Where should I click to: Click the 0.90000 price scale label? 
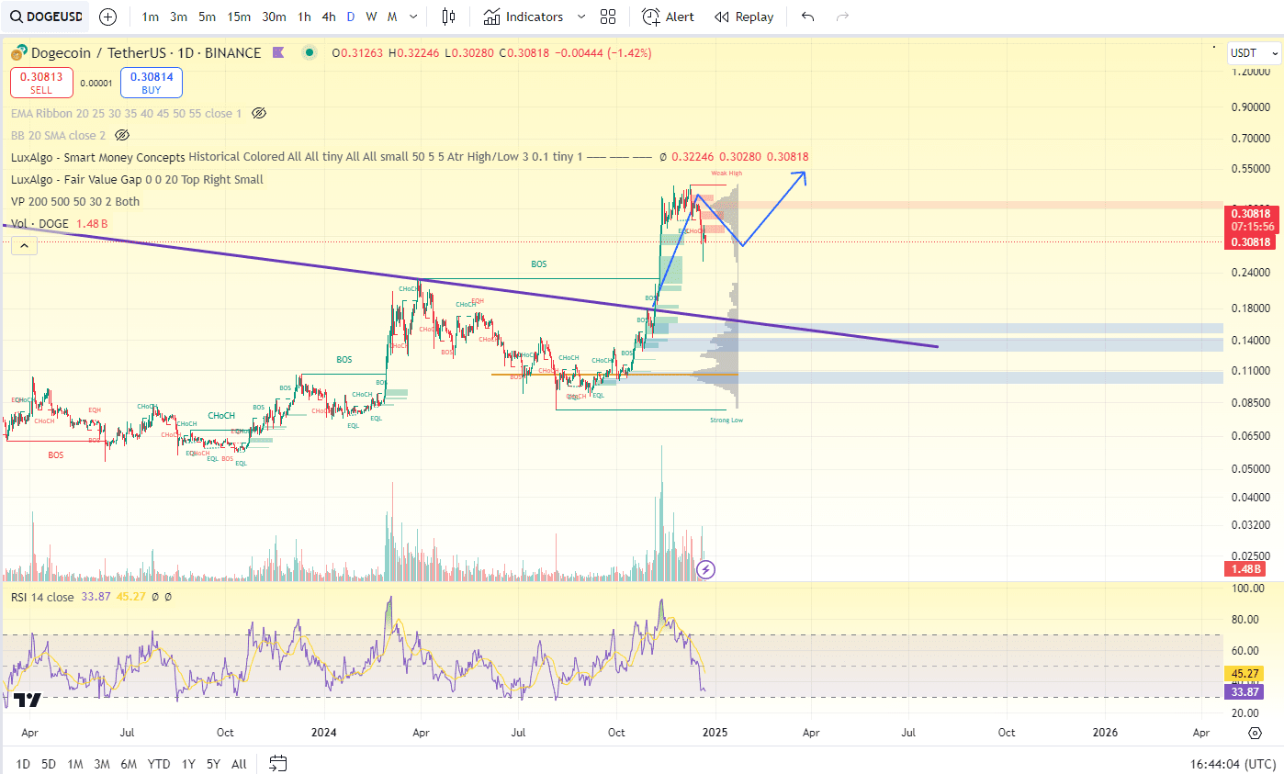click(1250, 107)
